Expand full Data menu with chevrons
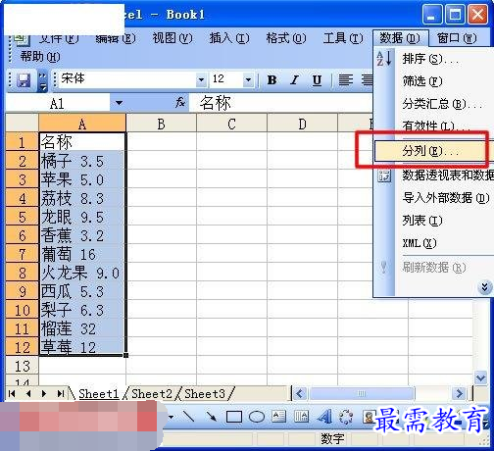Screen dimensions: 494x451 coord(485,287)
